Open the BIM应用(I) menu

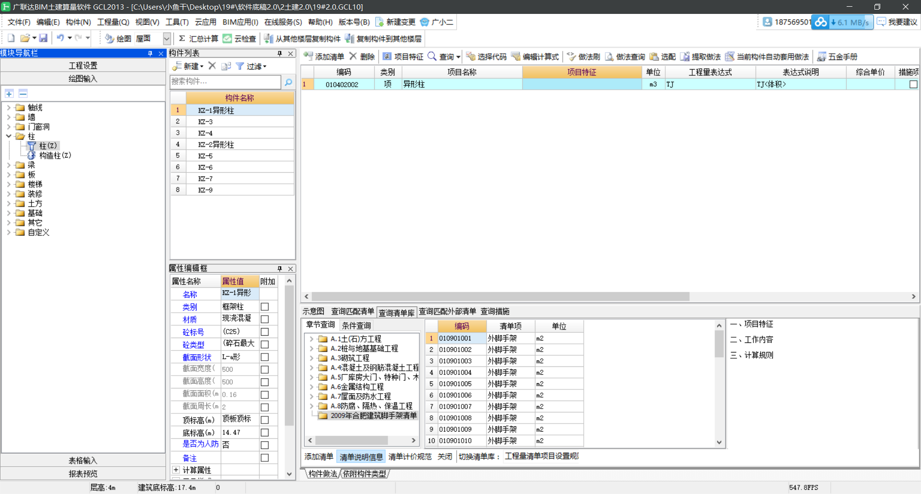[x=240, y=22]
